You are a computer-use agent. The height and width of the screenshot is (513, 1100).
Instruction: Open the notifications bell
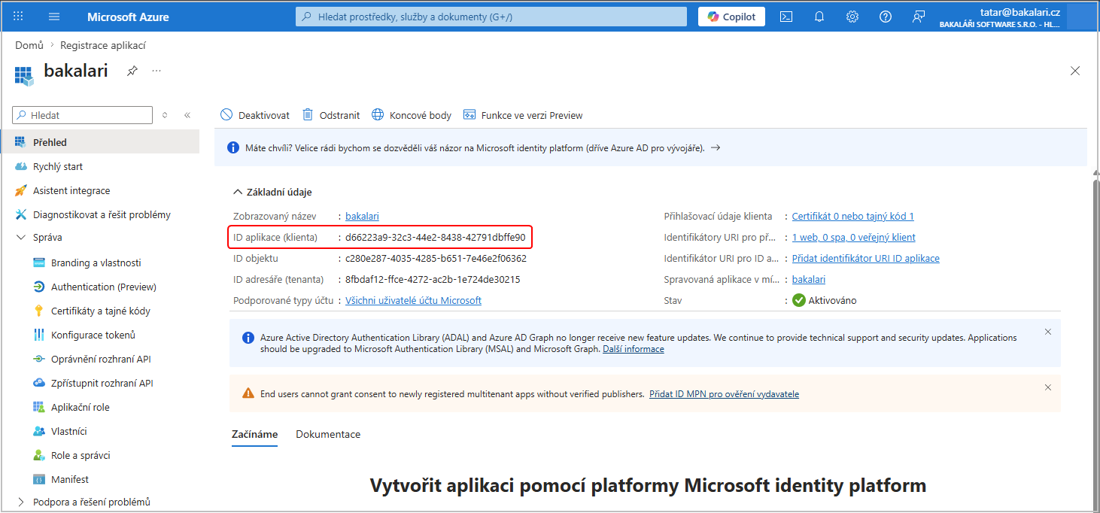[819, 17]
